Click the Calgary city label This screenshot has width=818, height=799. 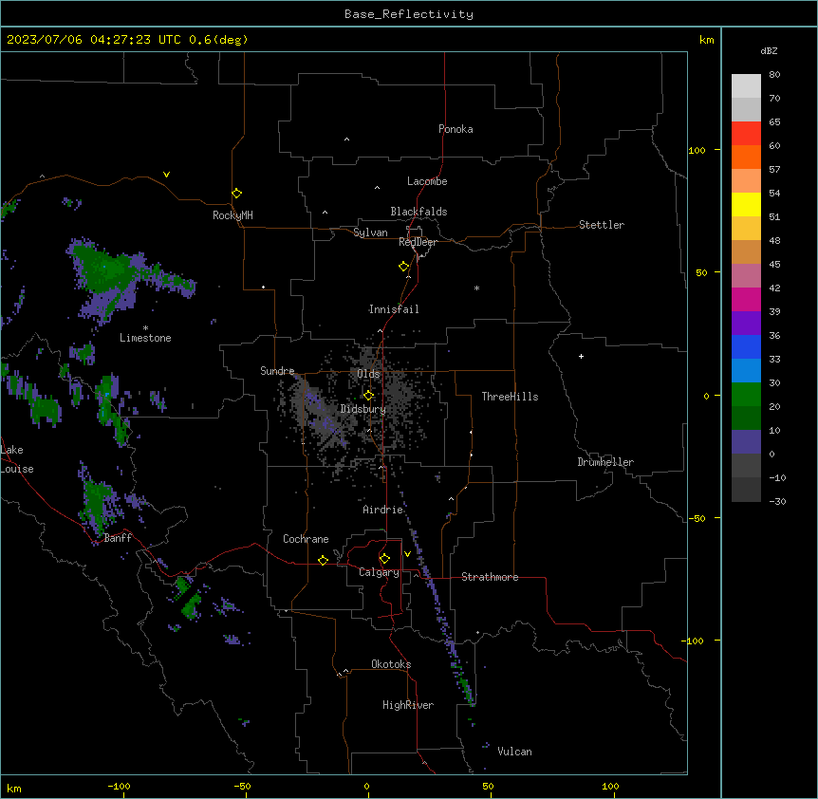click(x=379, y=572)
